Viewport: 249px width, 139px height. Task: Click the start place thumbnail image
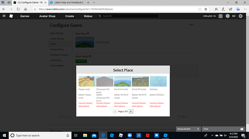[x=85, y=42]
